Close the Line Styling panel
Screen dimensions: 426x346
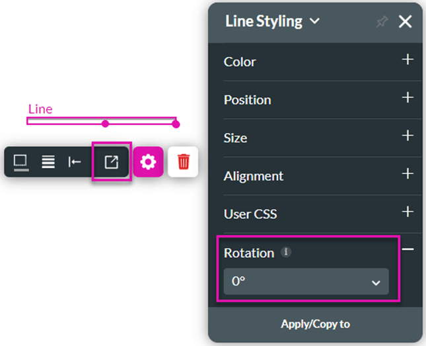pos(405,22)
